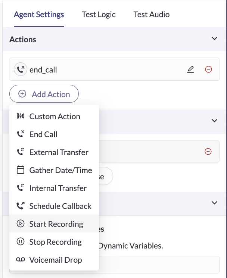
Task: Choose Internal Transfer action
Action: click(x=54, y=188)
